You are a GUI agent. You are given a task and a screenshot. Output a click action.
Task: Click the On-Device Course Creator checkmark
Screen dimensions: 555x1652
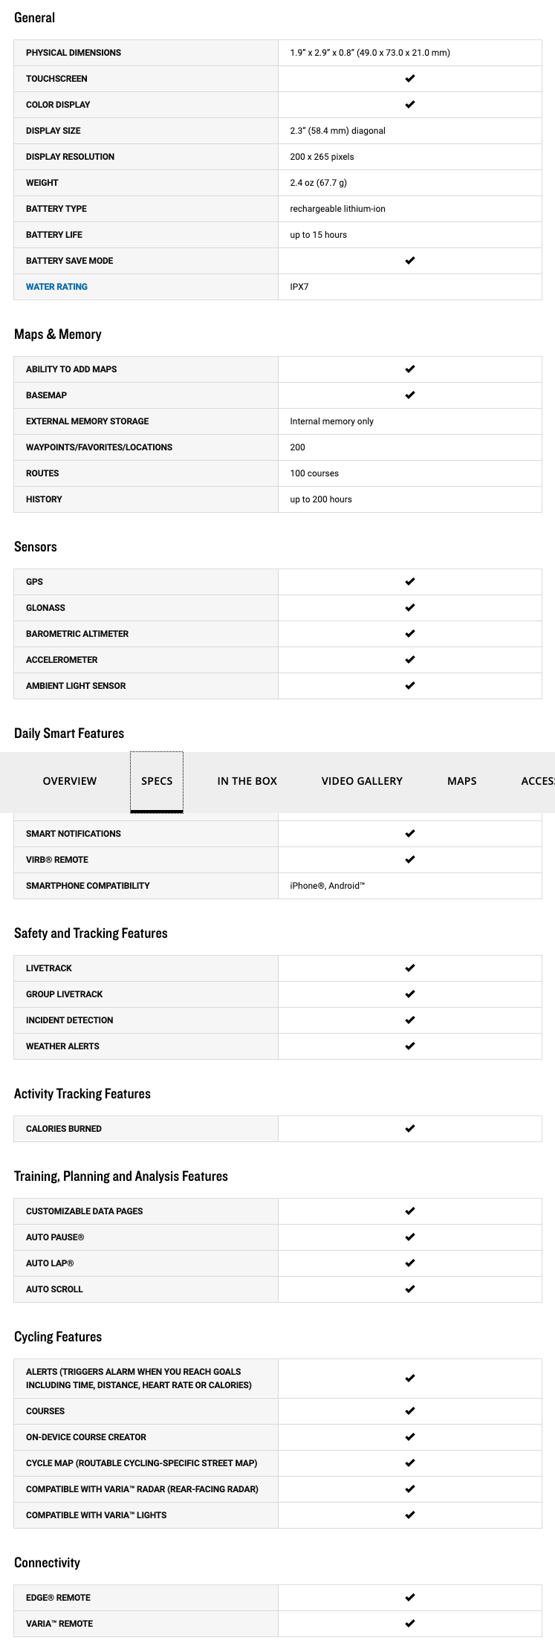pyautogui.click(x=410, y=1437)
